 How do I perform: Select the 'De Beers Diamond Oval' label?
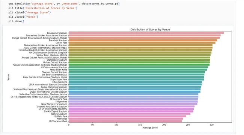click(55, 75)
